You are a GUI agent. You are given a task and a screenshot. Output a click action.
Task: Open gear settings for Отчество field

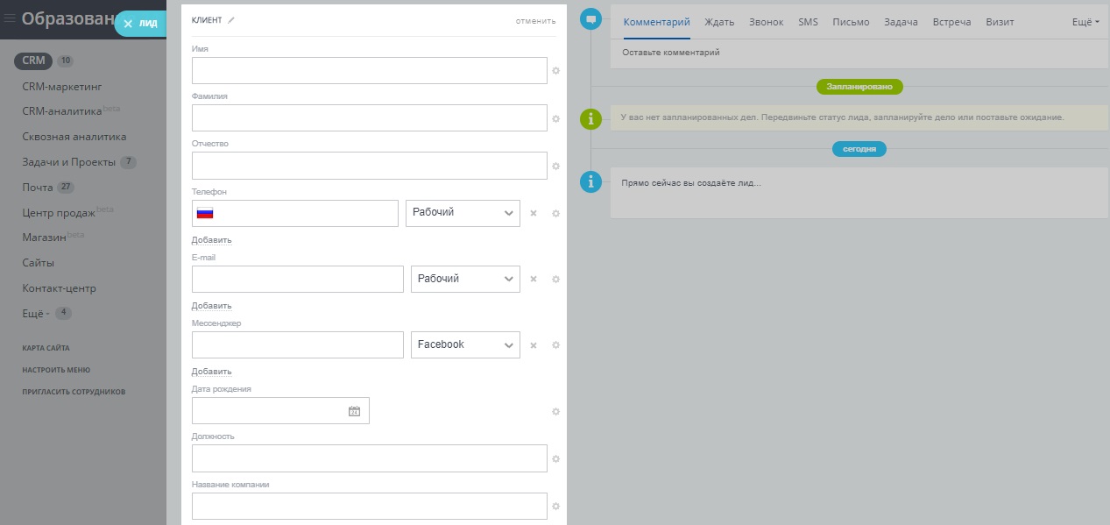pos(555,166)
